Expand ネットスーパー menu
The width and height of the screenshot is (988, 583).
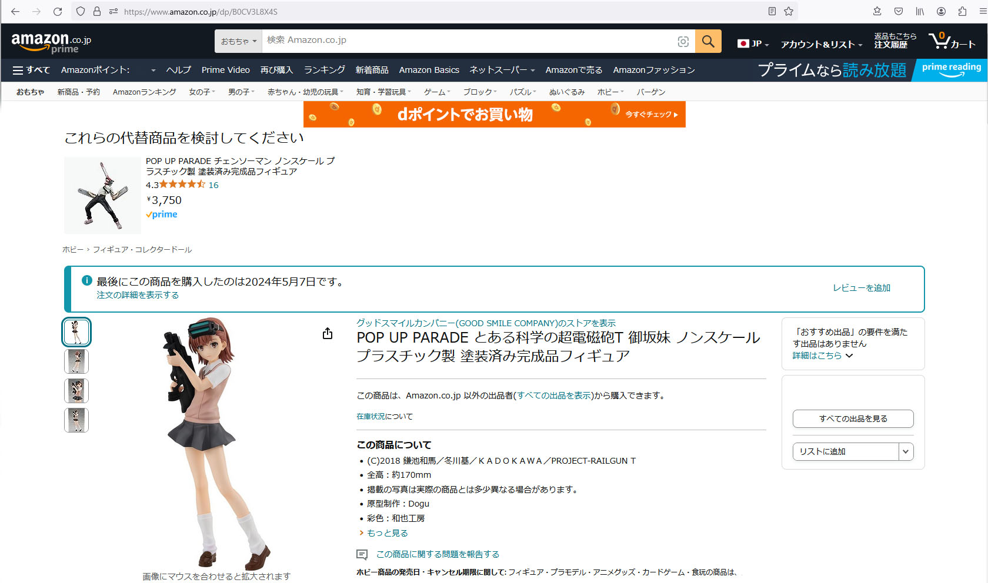coord(502,70)
